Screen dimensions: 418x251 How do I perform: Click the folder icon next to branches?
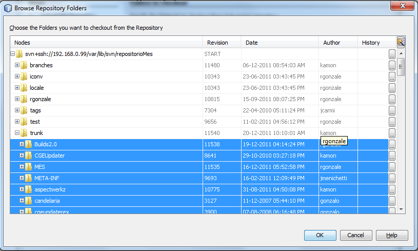point(25,65)
